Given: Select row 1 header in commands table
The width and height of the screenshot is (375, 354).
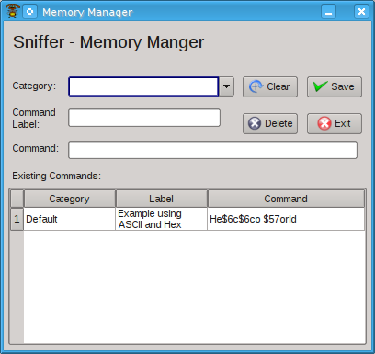Looking at the screenshot, I should [17, 219].
